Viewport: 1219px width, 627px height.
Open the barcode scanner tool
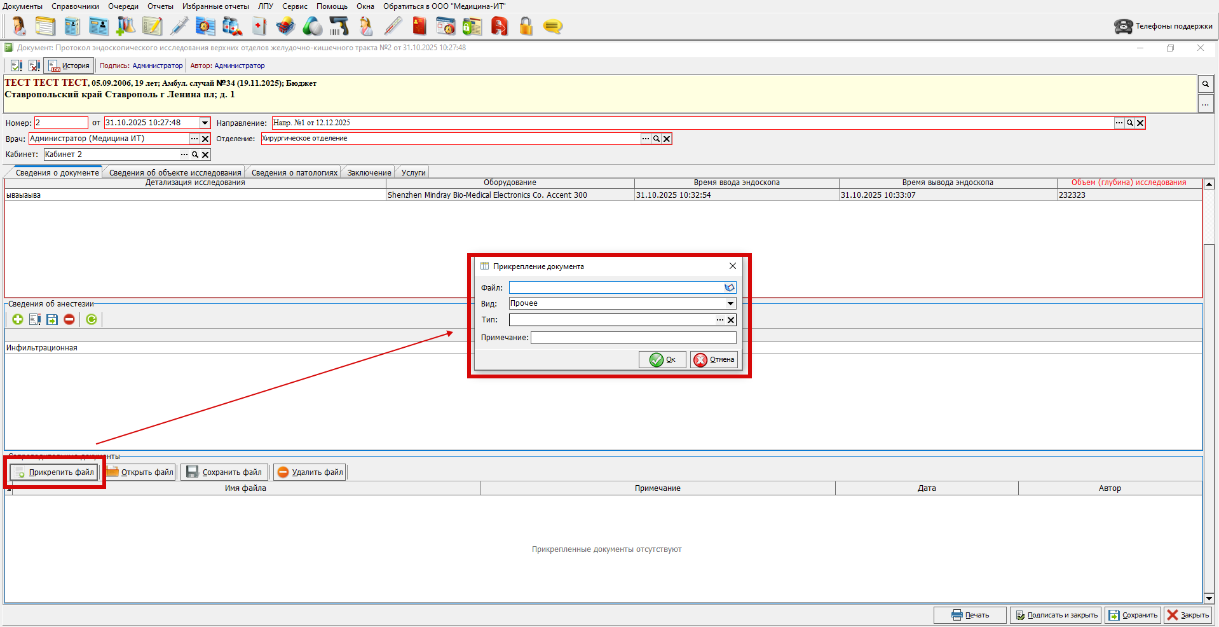(x=339, y=26)
